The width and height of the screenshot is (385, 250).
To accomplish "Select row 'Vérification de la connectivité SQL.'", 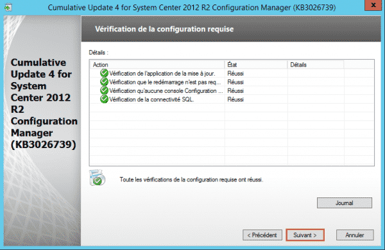I will pyautogui.click(x=232, y=99).
